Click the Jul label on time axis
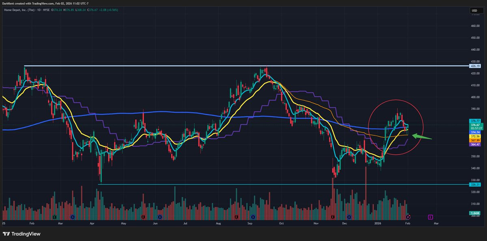The image size is (487, 241). (x=185, y=223)
